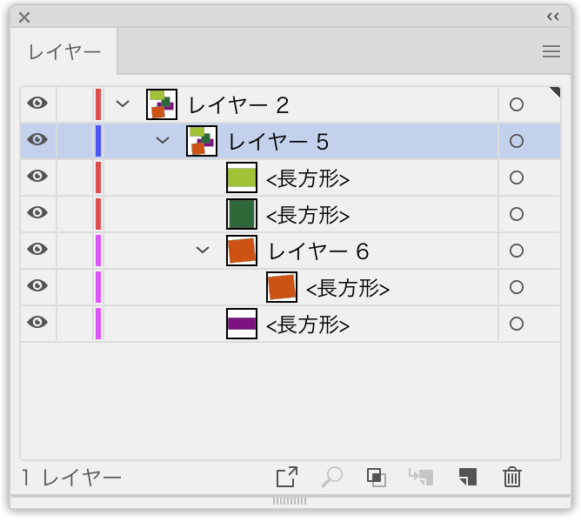Collapse the panel with double-arrow icon
Screen dimensions: 581x522
pos(553,17)
